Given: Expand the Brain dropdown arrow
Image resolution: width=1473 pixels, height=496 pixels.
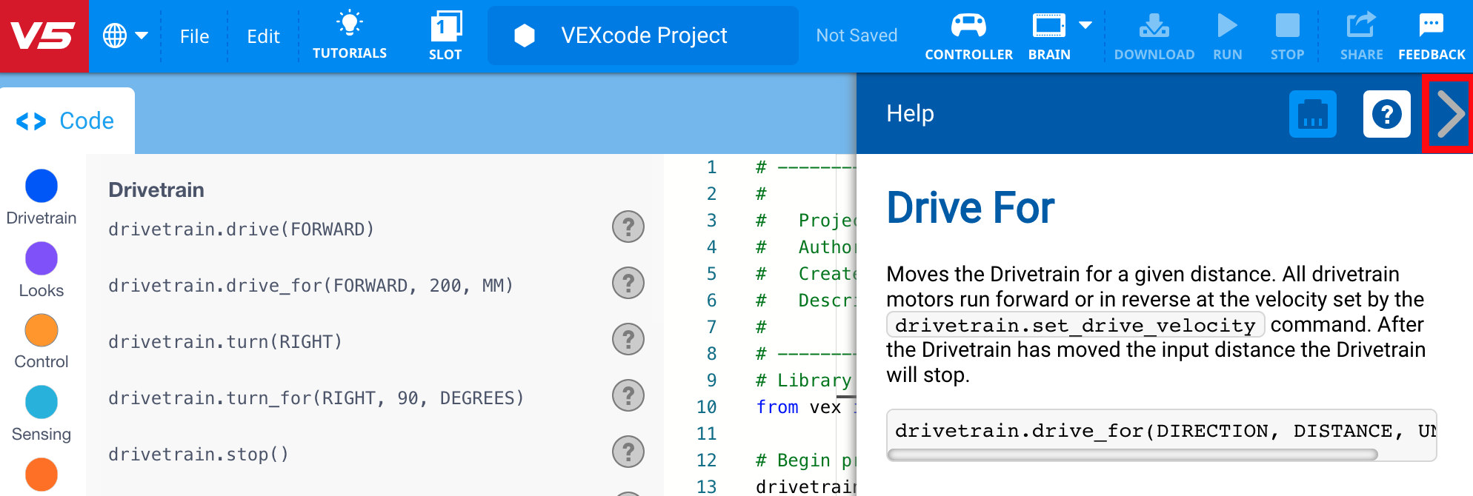Looking at the screenshot, I should tap(1085, 26).
